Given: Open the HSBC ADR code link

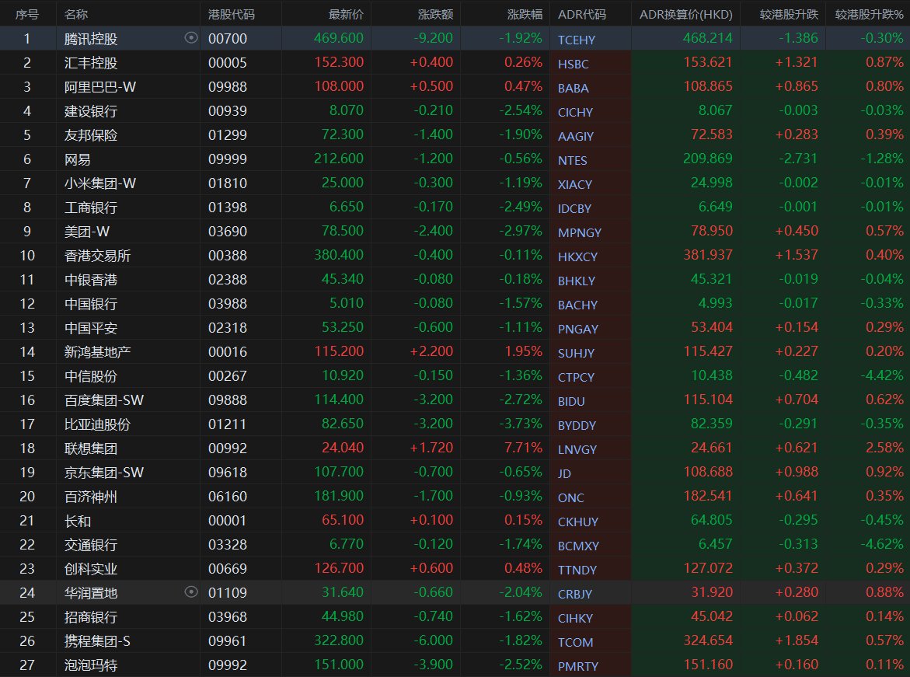Looking at the screenshot, I should coord(574,64).
